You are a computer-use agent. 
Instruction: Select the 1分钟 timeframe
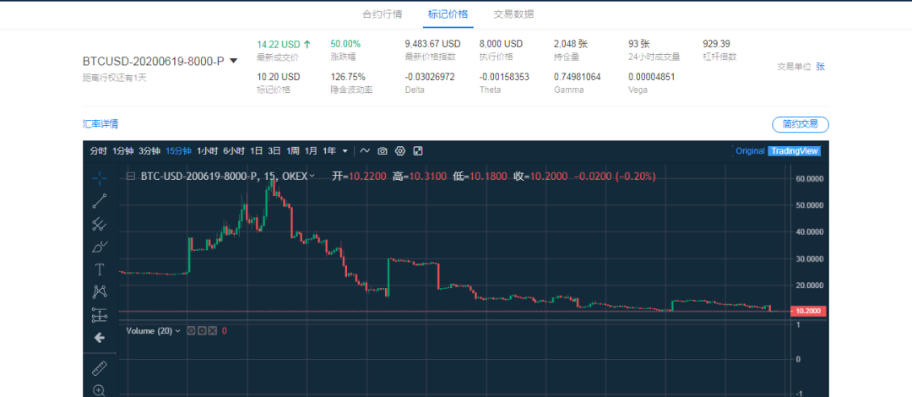point(122,150)
